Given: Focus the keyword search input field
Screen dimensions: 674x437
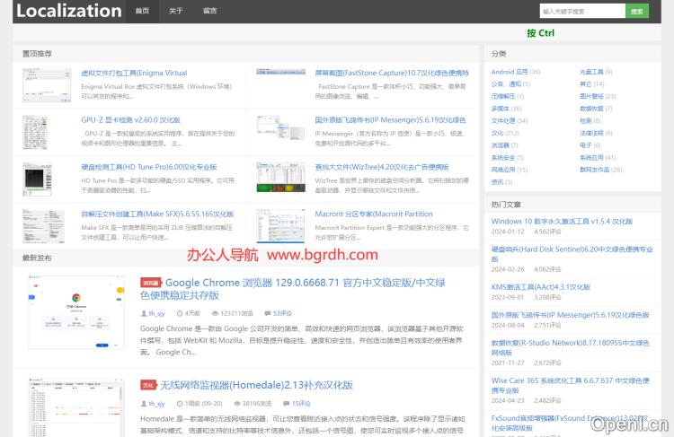Looking at the screenshot, I should (582, 11).
